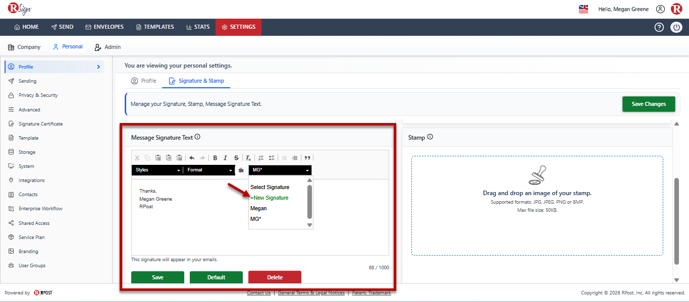Click the Redo arrow in editor toolbar
This screenshot has width=689, height=302.
coord(202,158)
